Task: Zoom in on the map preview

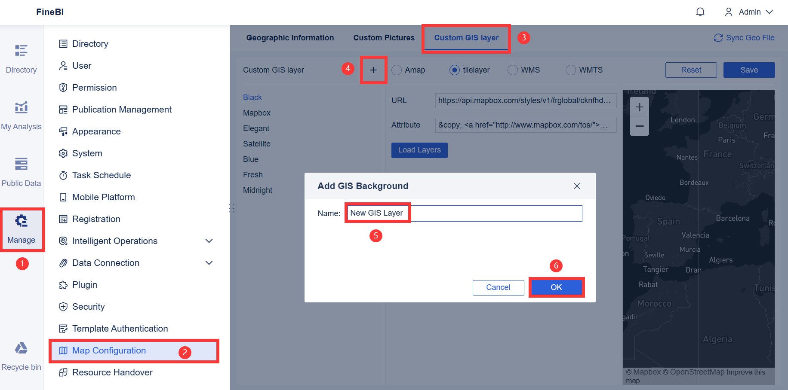Action: [x=640, y=107]
